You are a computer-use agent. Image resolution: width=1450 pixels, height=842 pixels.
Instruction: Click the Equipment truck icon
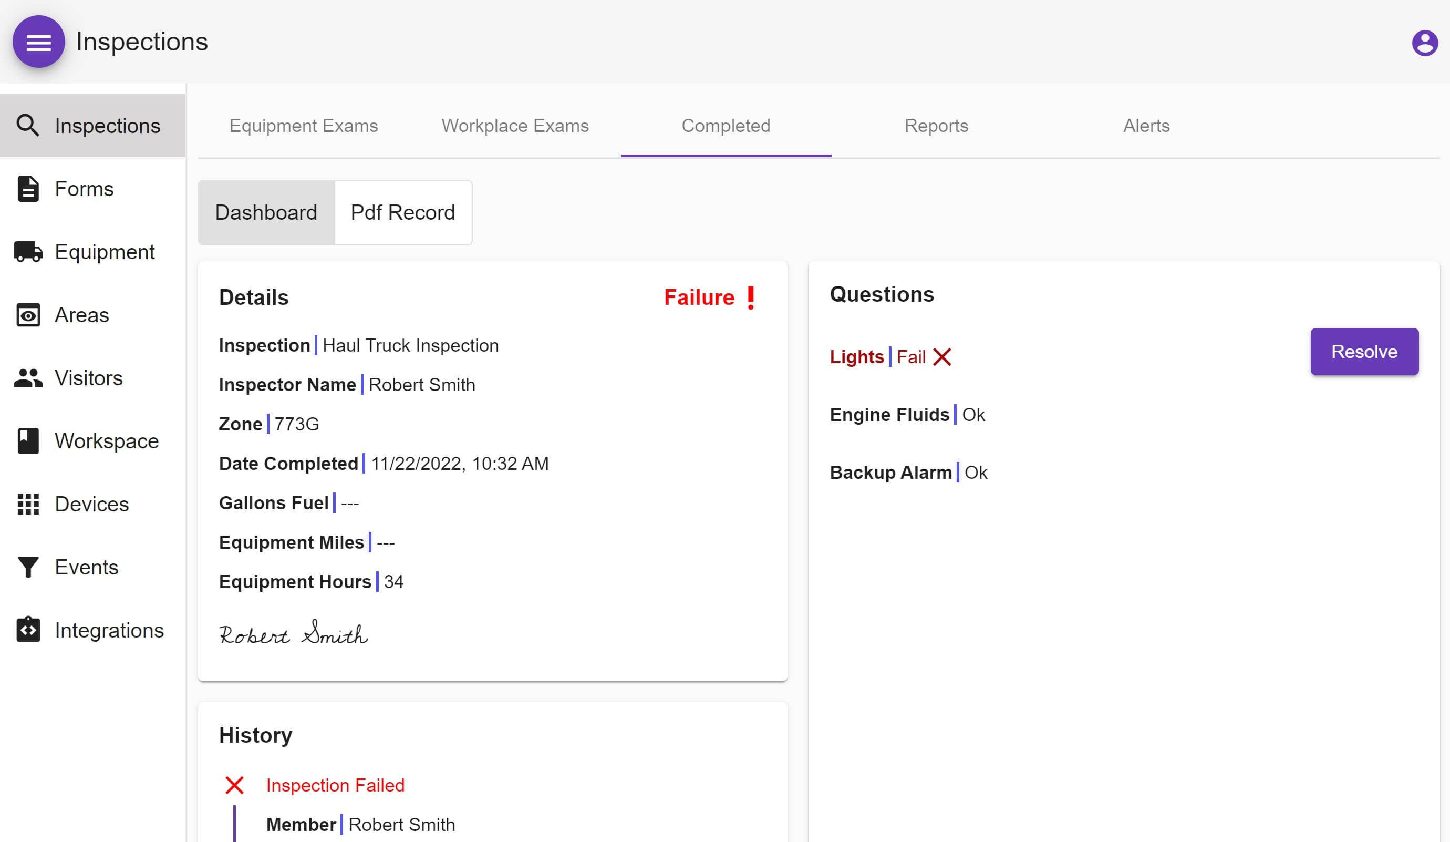(x=28, y=252)
